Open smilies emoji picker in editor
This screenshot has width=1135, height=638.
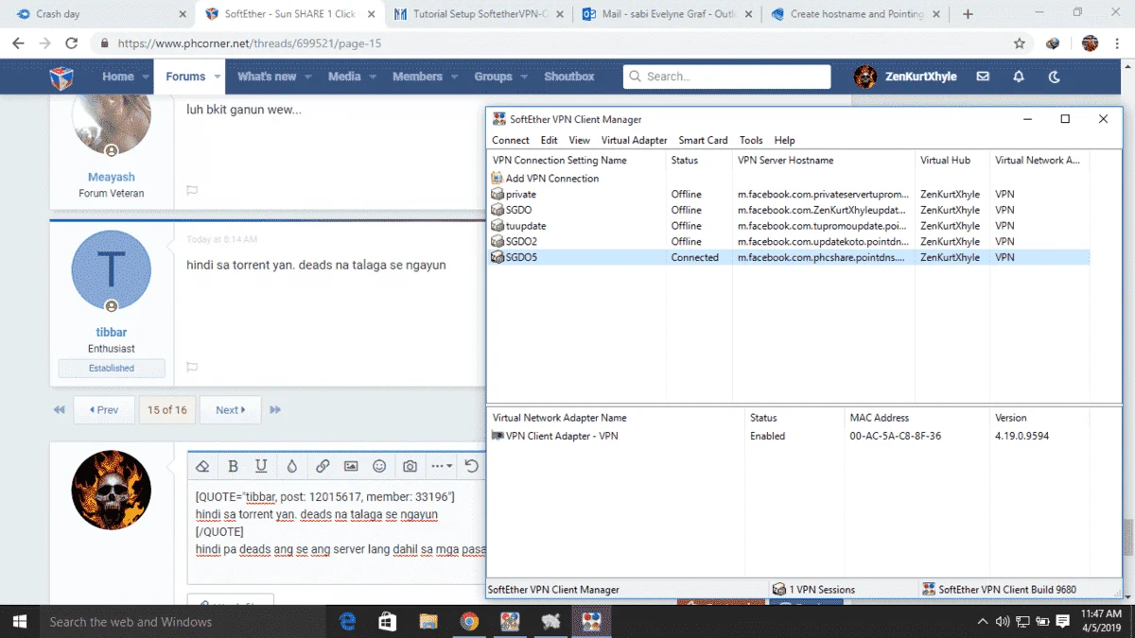pos(380,466)
